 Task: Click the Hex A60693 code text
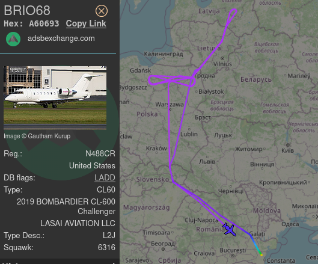pyautogui.click(x=31, y=23)
